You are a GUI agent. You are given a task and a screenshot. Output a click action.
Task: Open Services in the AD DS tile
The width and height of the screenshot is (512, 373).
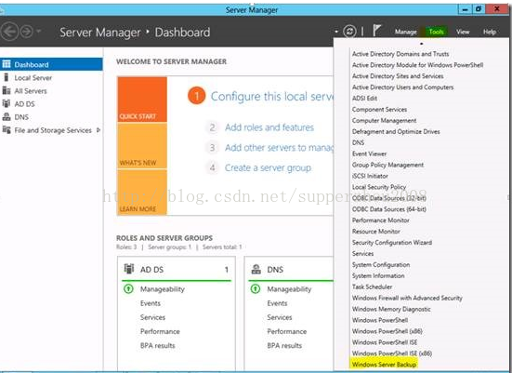coord(152,317)
